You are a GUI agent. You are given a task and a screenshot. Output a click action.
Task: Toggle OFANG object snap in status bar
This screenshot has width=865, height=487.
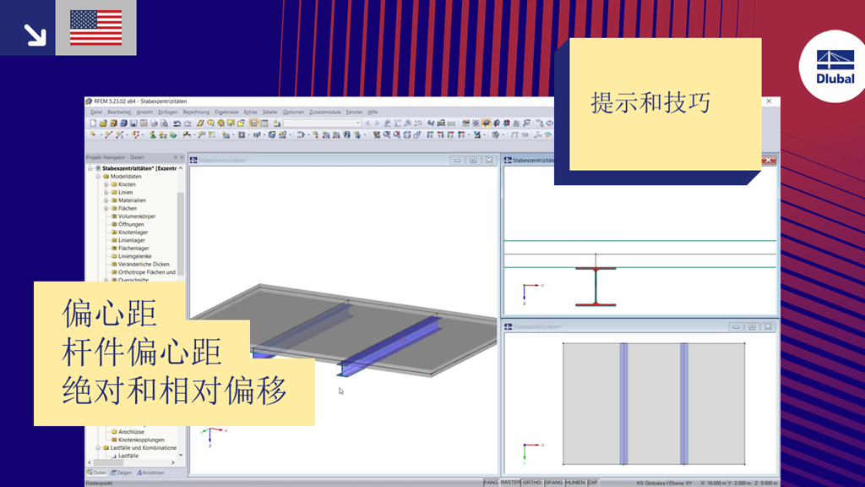click(554, 483)
